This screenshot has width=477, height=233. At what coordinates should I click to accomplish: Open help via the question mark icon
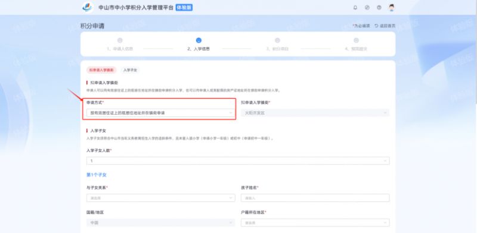pos(379,8)
